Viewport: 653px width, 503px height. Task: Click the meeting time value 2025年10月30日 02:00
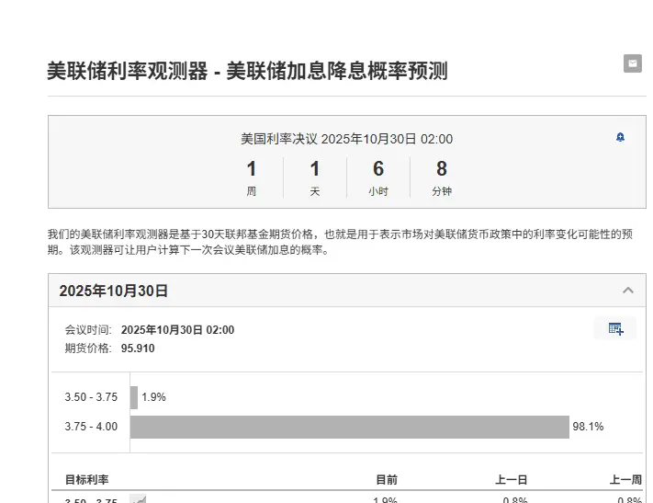point(177,330)
